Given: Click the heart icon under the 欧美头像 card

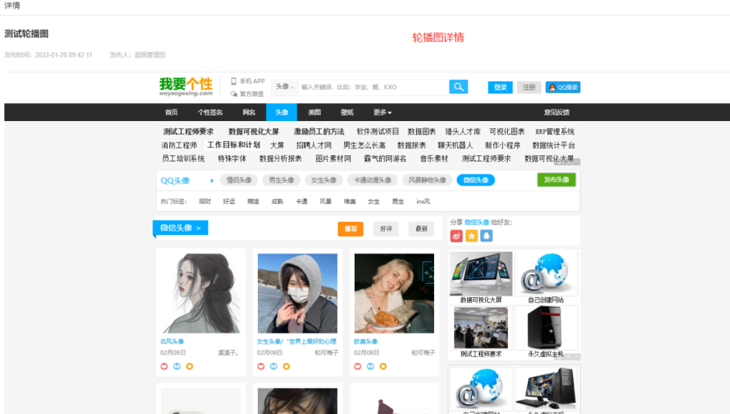Looking at the screenshot, I should tap(357, 367).
